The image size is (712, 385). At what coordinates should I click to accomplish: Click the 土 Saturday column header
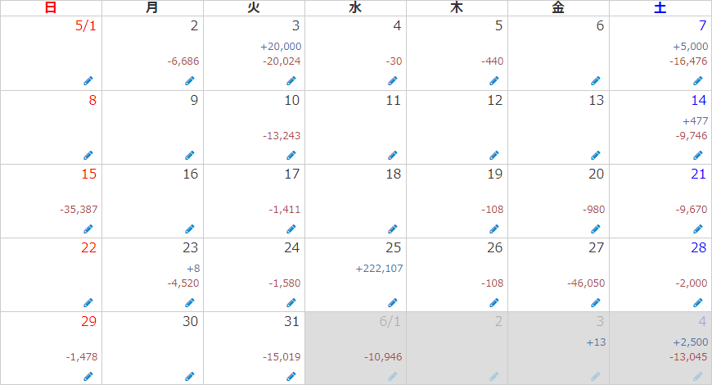pos(660,8)
